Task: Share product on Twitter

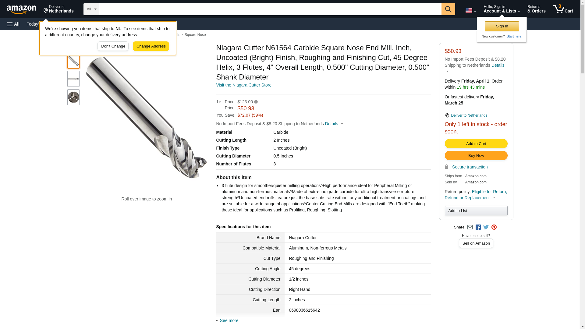Action: tap(486, 227)
